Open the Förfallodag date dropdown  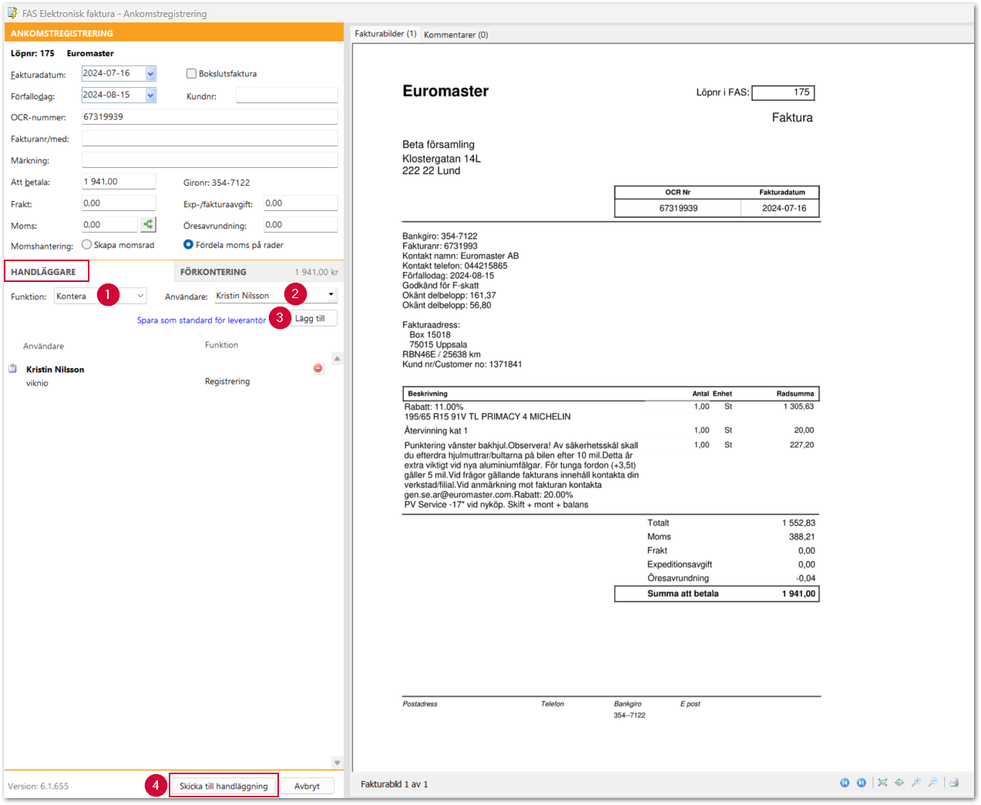coord(150,96)
